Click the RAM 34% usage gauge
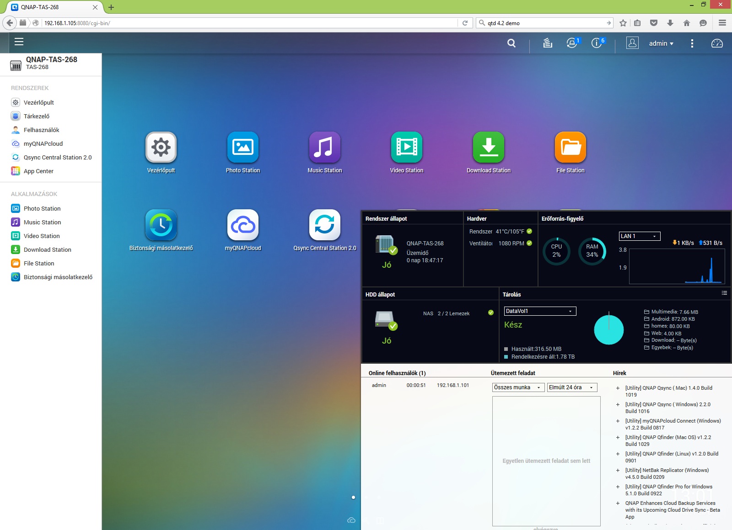 (592, 251)
